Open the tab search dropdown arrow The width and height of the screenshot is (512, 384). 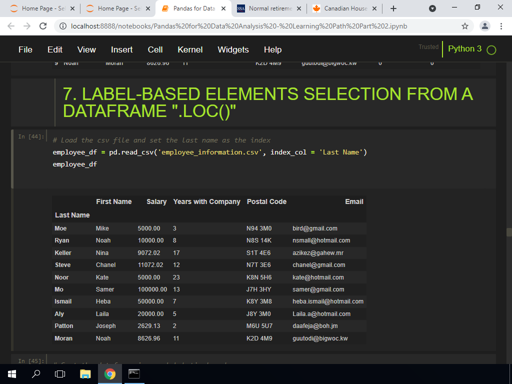pos(432,9)
